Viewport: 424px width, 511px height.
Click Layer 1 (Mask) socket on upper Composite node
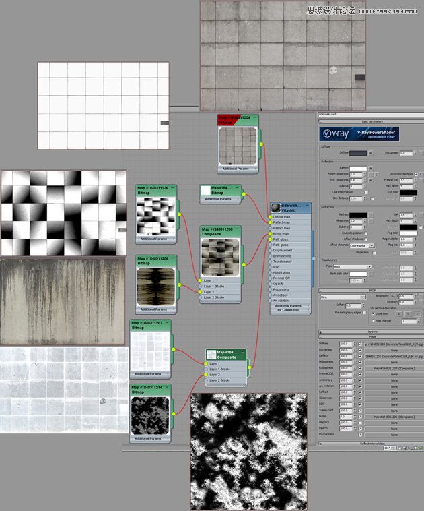point(200,286)
